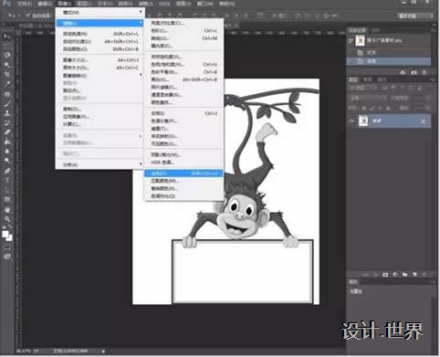Select the Pen tool
The width and height of the screenshot is (440, 357).
[6, 171]
